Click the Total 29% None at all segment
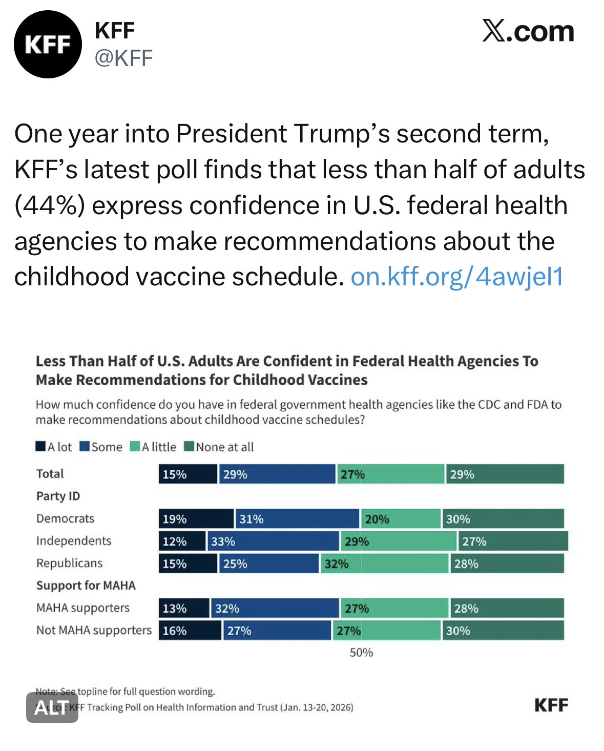 (505, 474)
